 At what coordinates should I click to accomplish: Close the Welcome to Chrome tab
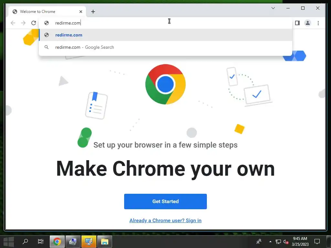click(80, 12)
